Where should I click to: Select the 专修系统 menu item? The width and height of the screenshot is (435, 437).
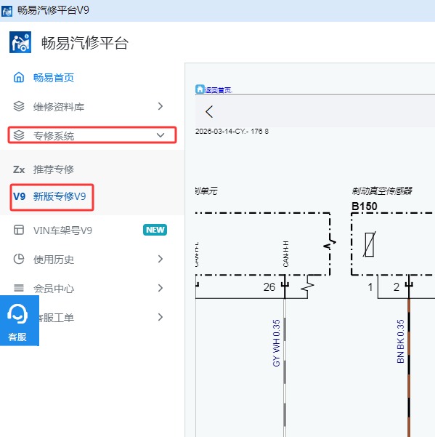point(92,135)
